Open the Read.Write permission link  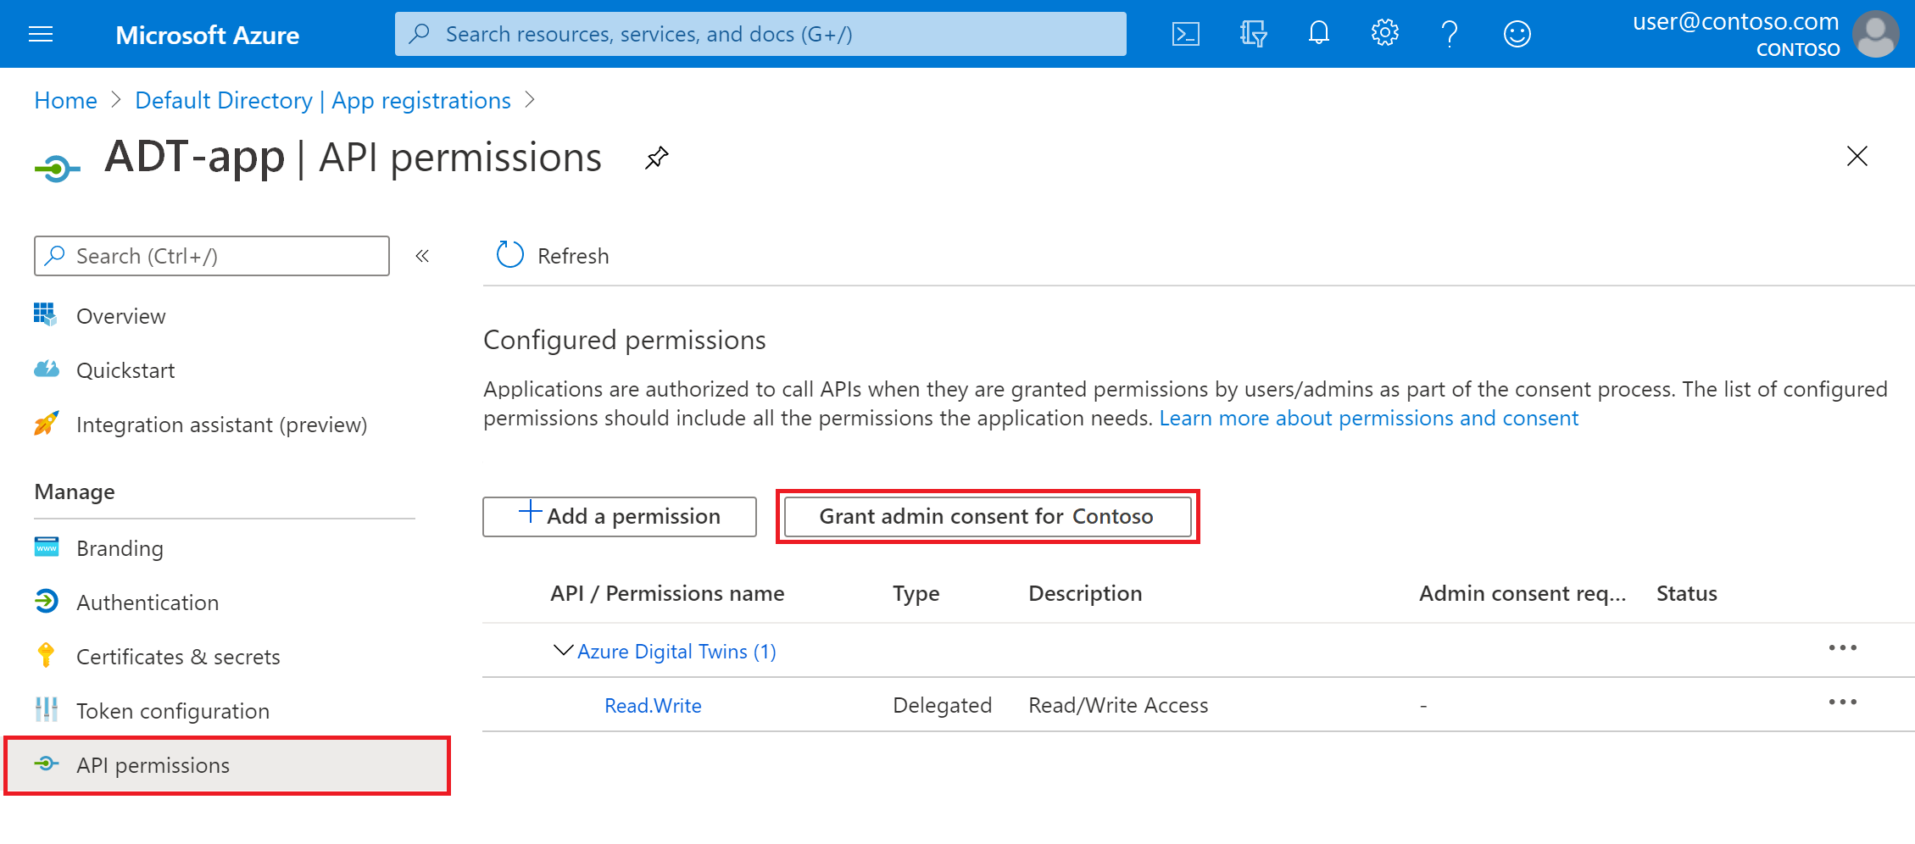tap(653, 705)
